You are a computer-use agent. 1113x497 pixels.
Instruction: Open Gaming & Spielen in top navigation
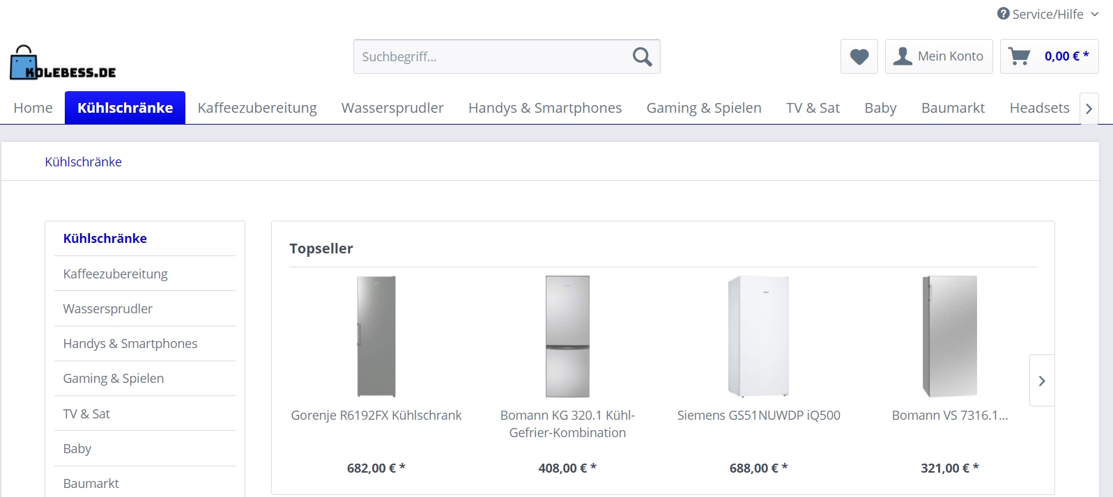(704, 108)
